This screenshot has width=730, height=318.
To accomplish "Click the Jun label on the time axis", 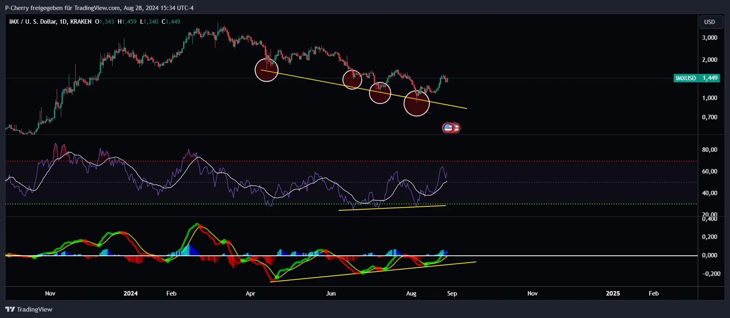I will [331, 294].
